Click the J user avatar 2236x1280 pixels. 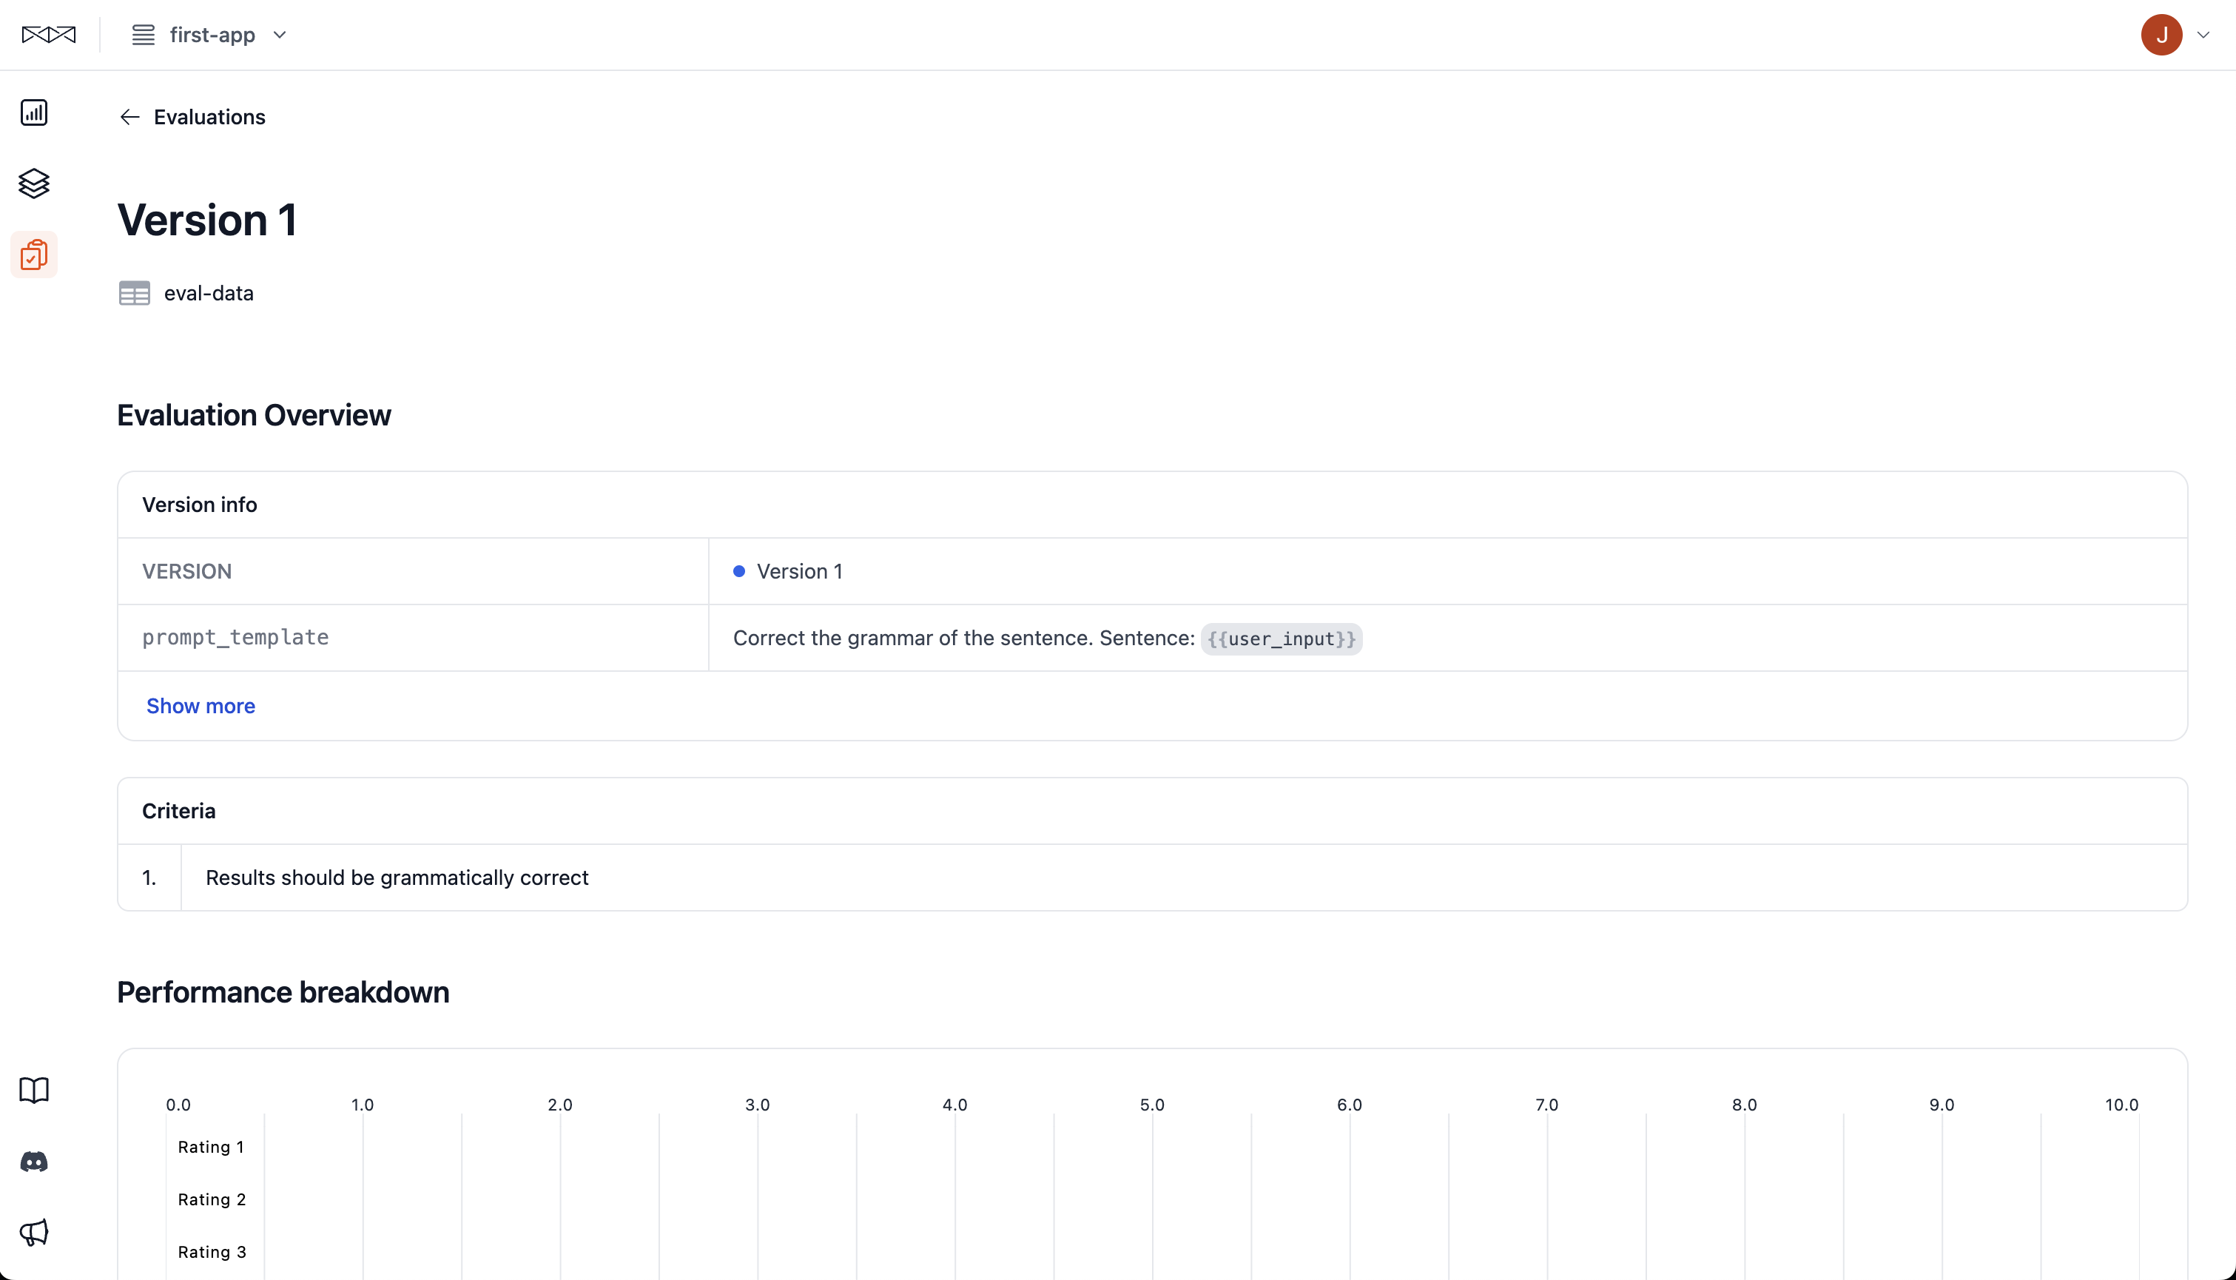coord(2161,34)
